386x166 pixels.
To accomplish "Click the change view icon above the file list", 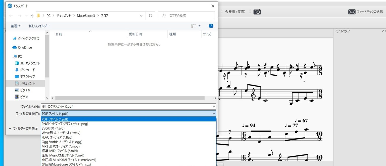I will (x=194, y=26).
